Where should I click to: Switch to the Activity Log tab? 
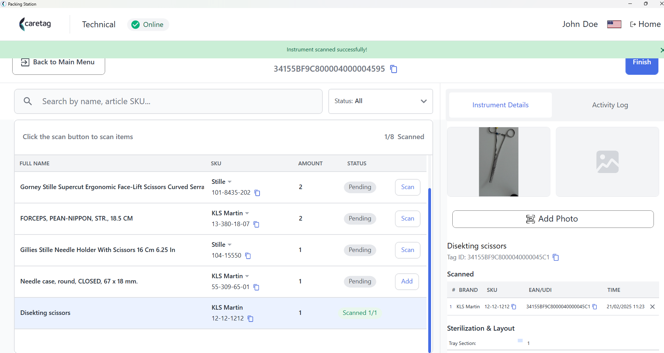coord(610,105)
